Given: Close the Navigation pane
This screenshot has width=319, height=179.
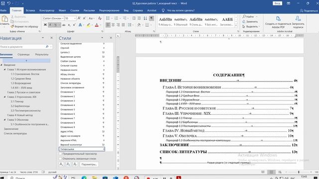Looking at the screenshot, I should click(51, 38).
